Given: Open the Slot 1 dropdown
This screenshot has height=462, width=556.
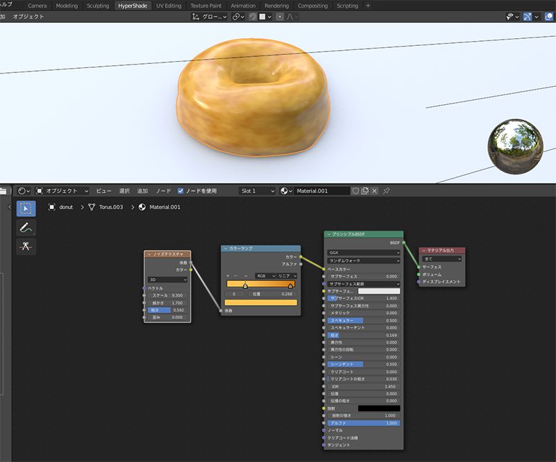Looking at the screenshot, I should click(x=257, y=190).
